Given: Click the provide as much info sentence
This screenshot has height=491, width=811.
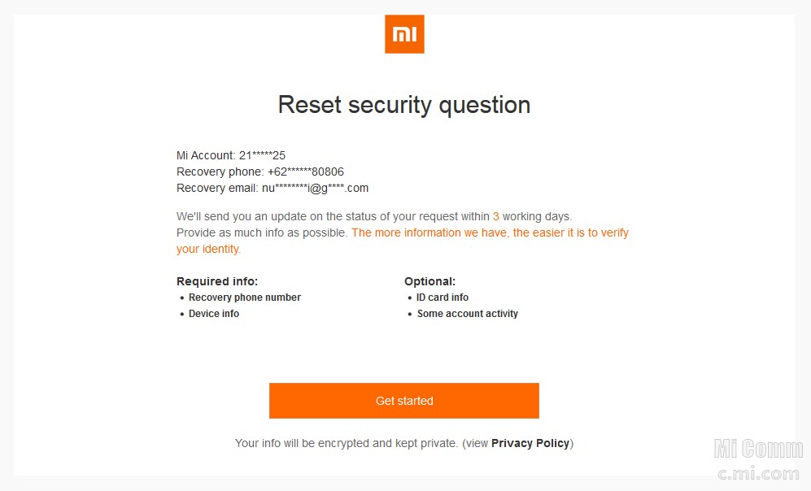Looking at the screenshot, I should tap(260, 232).
